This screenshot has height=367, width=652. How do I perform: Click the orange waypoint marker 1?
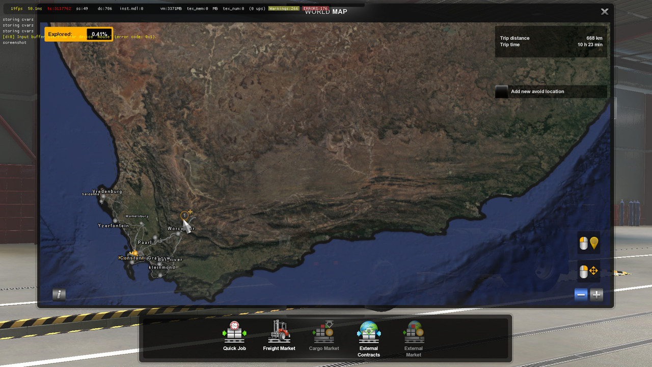tap(184, 216)
